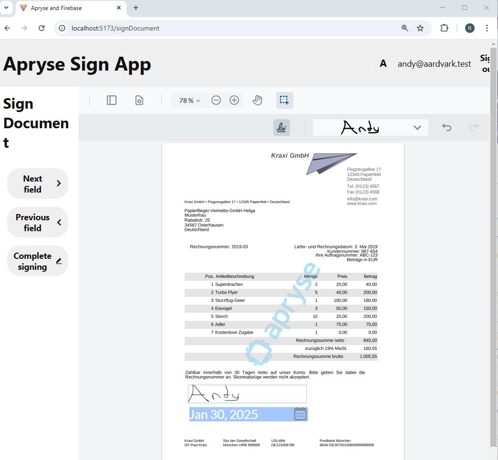Go to Next field
This screenshot has height=460, width=498.
coord(38,184)
